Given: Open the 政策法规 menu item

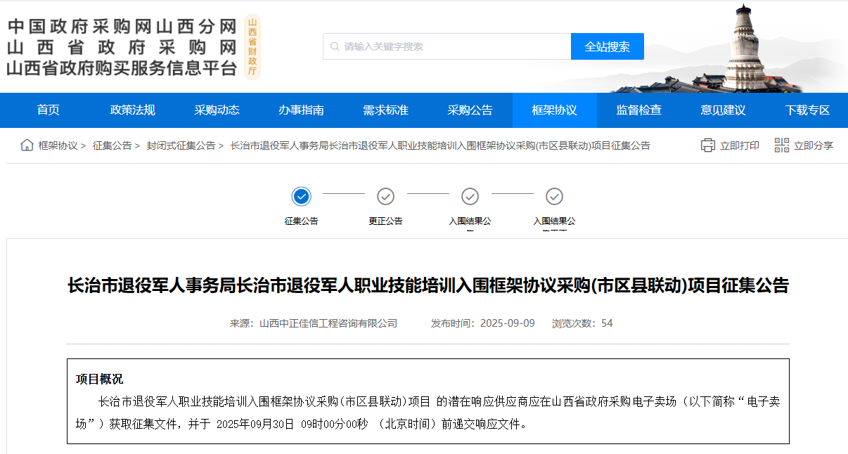Looking at the screenshot, I should pos(133,110).
